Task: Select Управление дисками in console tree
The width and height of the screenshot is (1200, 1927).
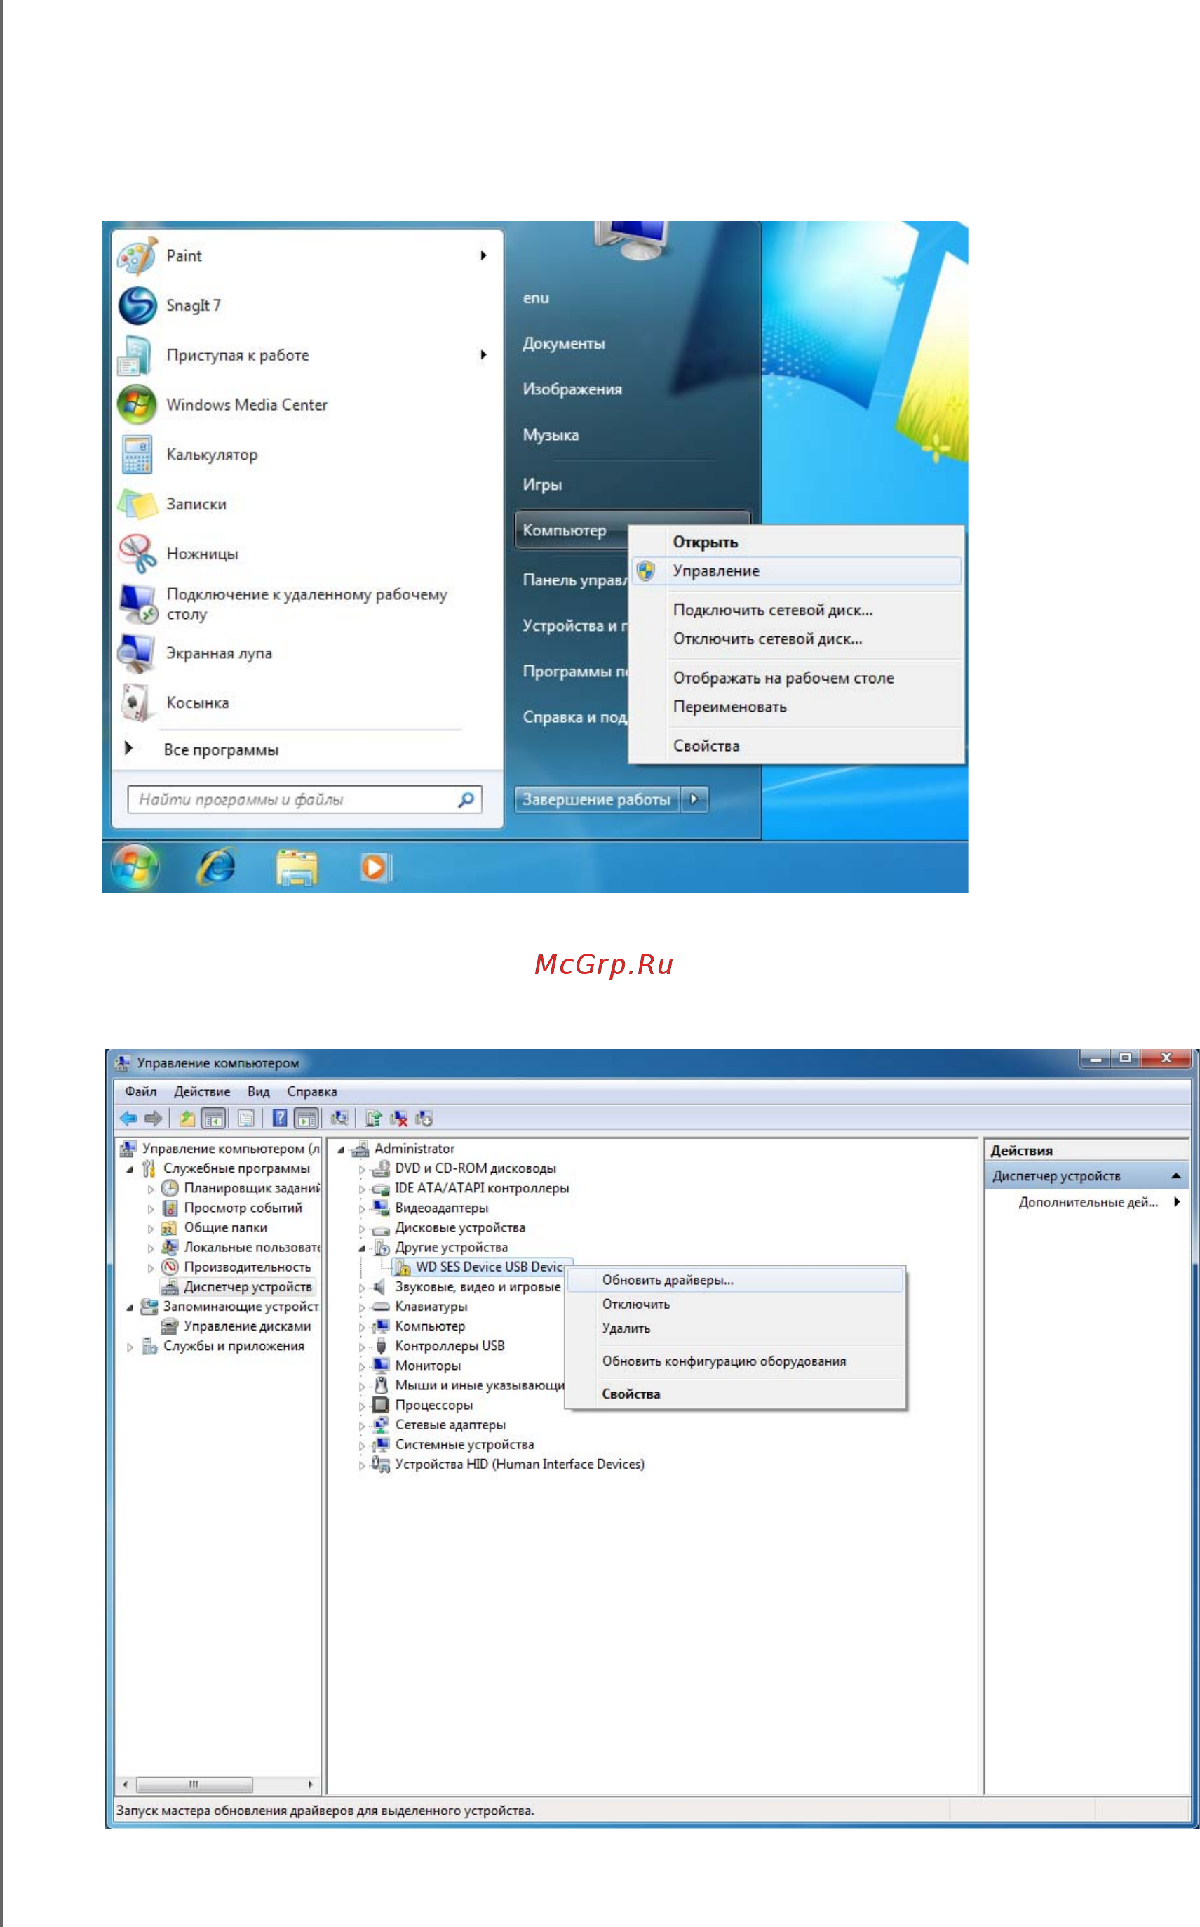Action: point(236,1327)
